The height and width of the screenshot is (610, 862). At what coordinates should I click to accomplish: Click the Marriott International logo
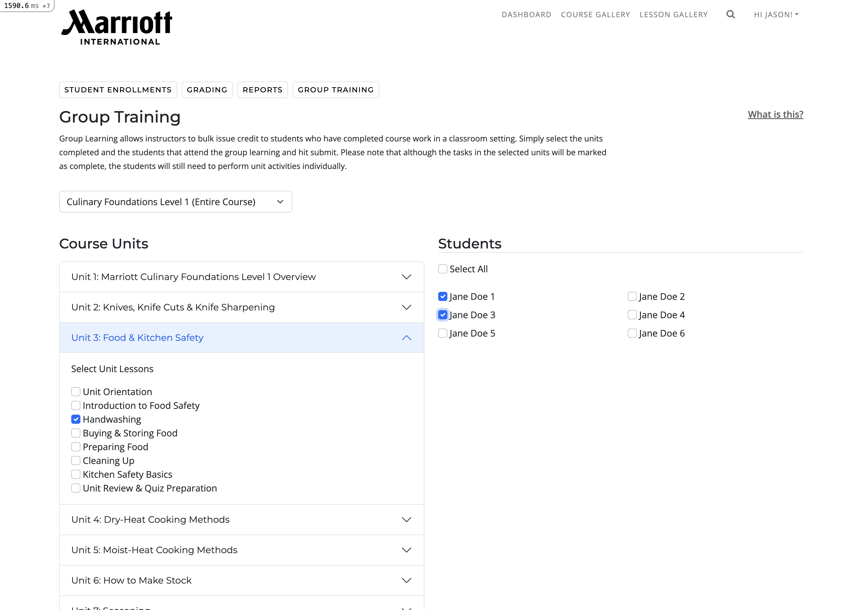coord(117,26)
